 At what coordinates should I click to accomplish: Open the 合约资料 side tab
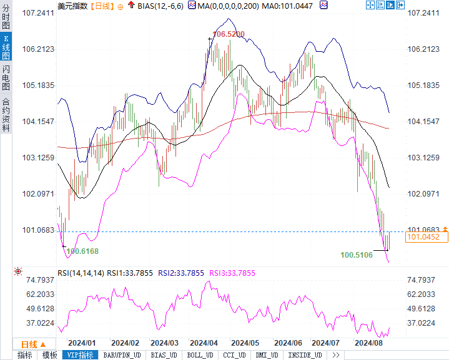pyautogui.click(x=6, y=114)
